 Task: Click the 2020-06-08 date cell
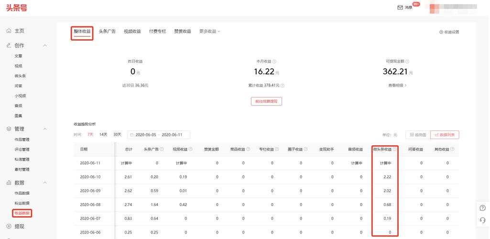point(90,205)
